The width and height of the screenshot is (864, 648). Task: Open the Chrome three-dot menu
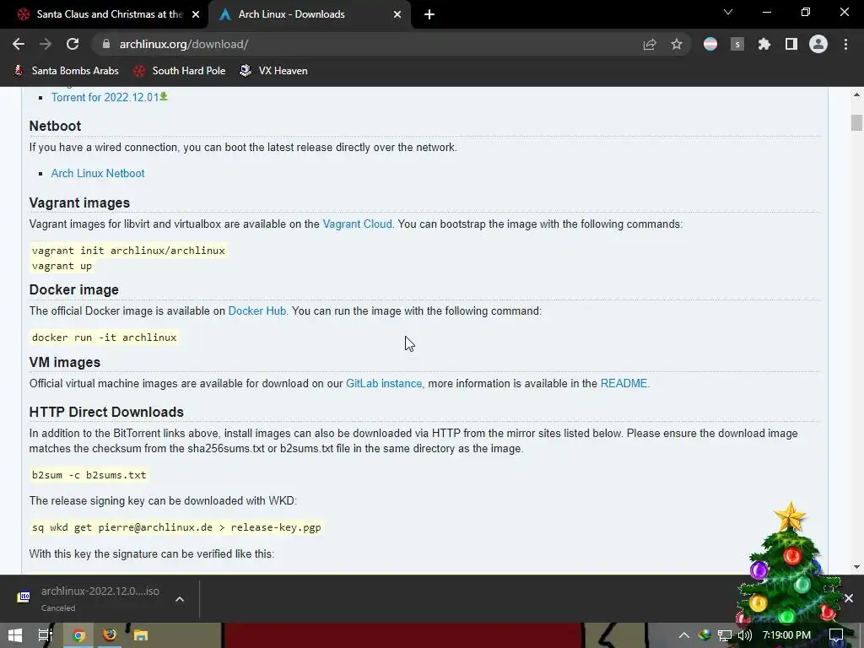pyautogui.click(x=845, y=44)
